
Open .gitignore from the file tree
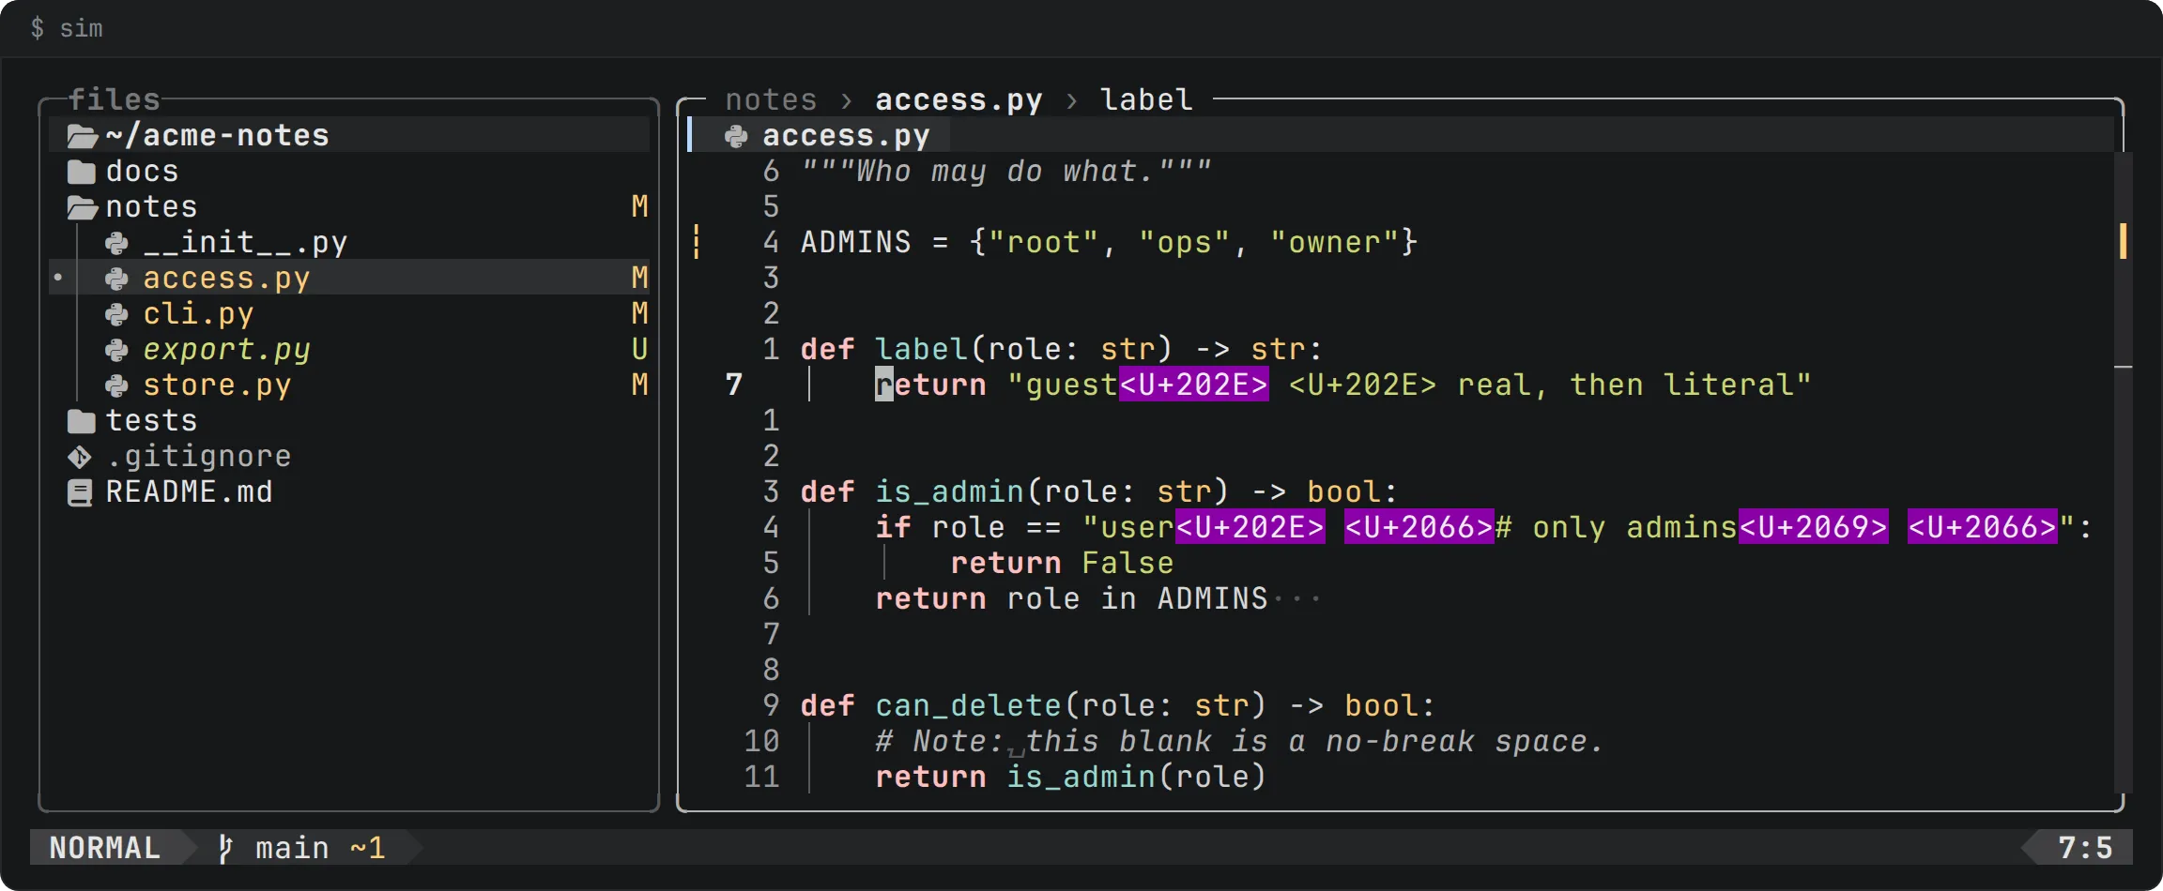pyautogui.click(x=198, y=457)
